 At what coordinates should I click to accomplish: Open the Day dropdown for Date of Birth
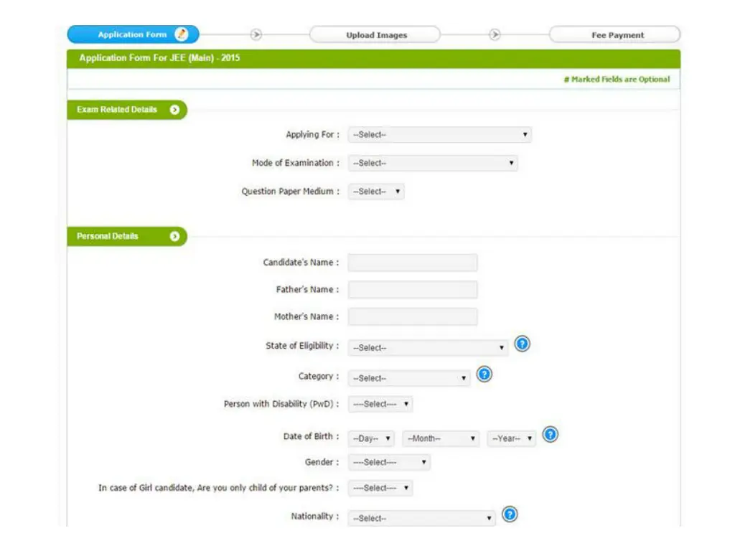[x=371, y=438]
